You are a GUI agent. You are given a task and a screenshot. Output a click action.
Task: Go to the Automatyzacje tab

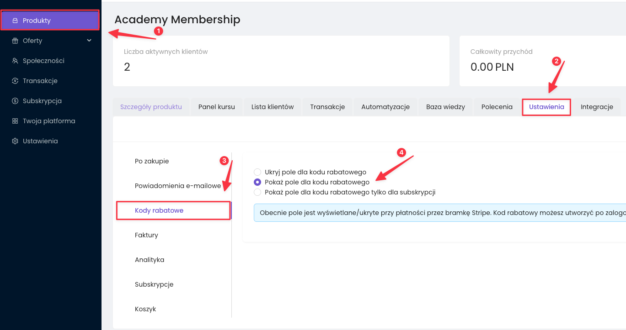point(385,107)
